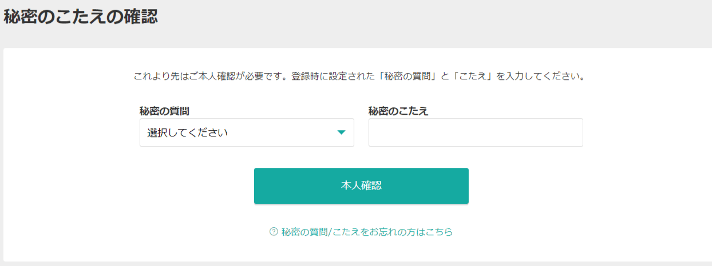Click the 選択してください placeholder text
The width and height of the screenshot is (712, 266).
click(x=187, y=132)
